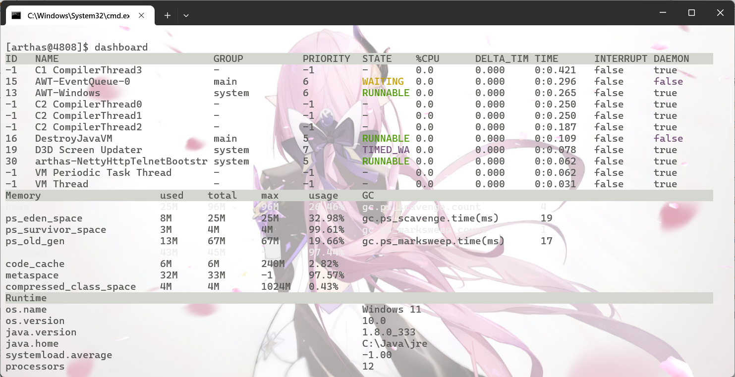Click the TIMED_WA state value
735x377 pixels.
pos(386,150)
